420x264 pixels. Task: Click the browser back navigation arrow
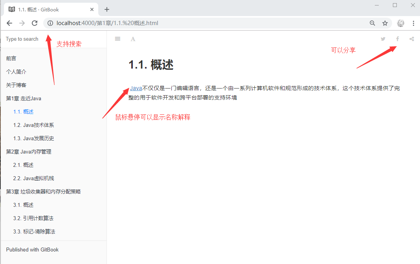[9, 23]
